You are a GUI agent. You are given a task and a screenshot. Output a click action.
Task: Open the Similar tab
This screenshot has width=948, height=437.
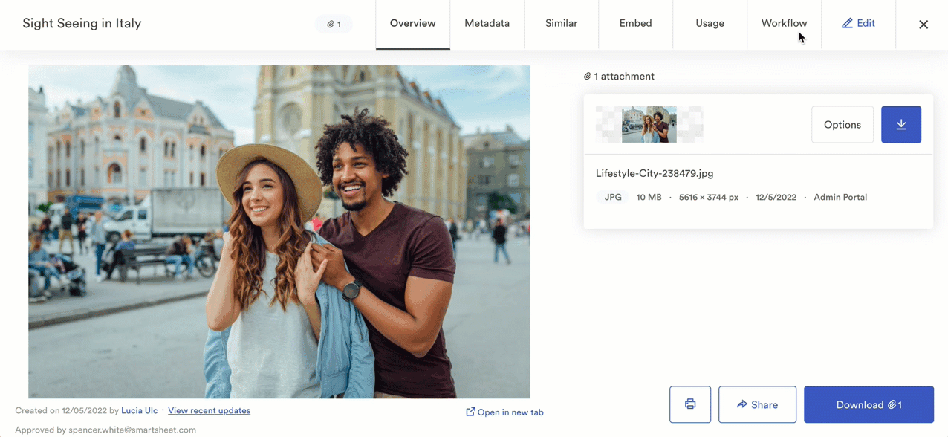click(x=562, y=25)
